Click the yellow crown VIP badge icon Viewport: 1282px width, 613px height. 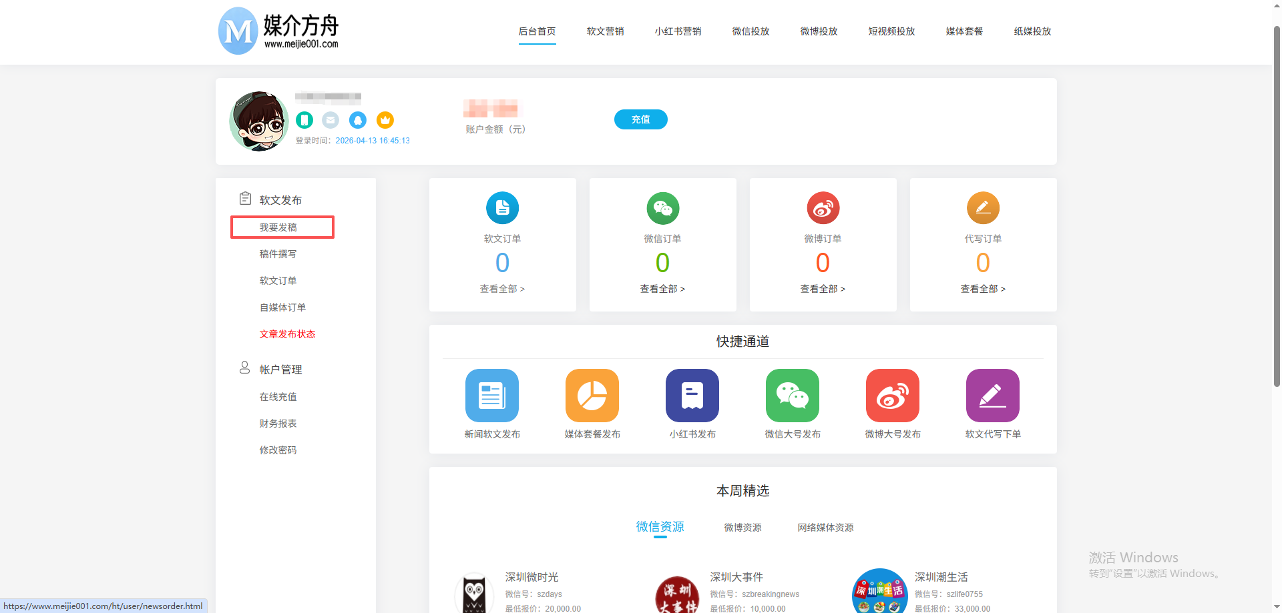[385, 120]
